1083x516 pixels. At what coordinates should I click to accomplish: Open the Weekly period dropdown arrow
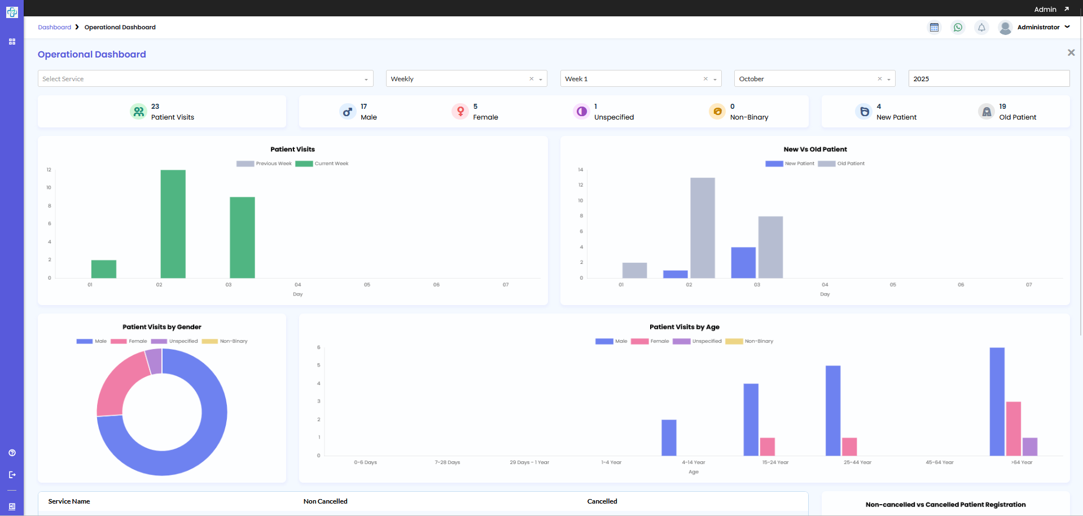point(541,80)
